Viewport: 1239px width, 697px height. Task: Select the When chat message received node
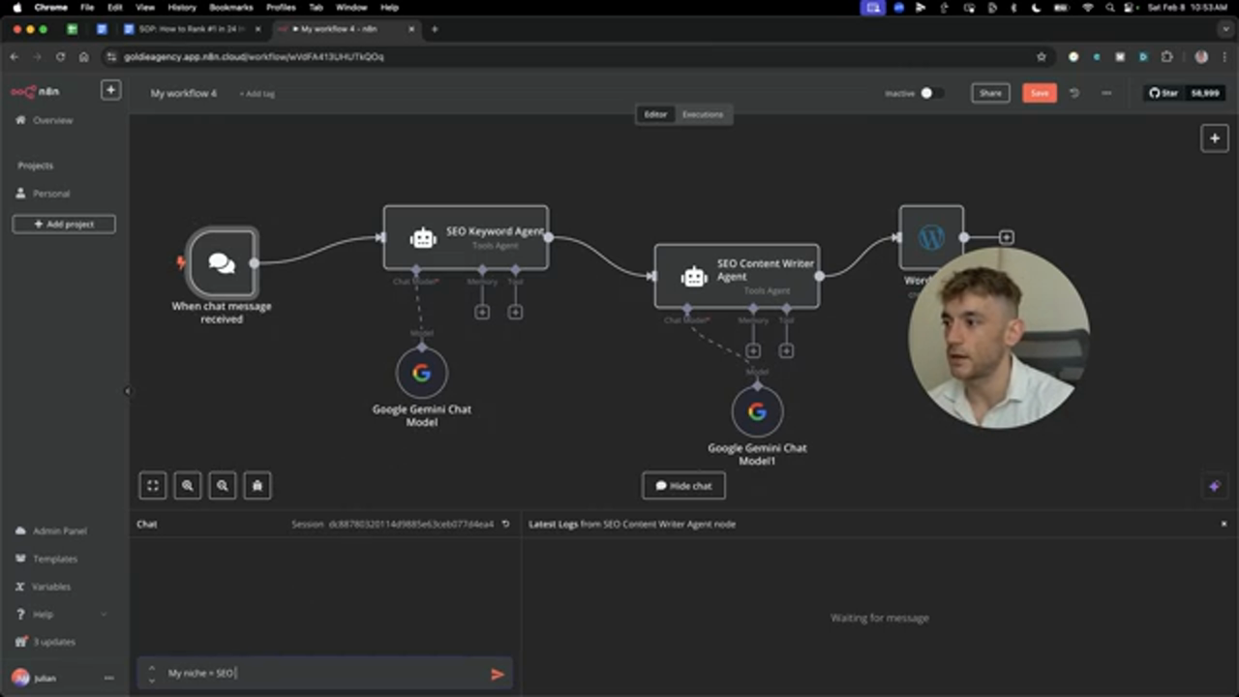click(222, 262)
